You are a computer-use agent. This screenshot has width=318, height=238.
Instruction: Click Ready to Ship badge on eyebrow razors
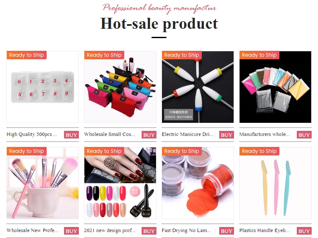click(x=259, y=151)
